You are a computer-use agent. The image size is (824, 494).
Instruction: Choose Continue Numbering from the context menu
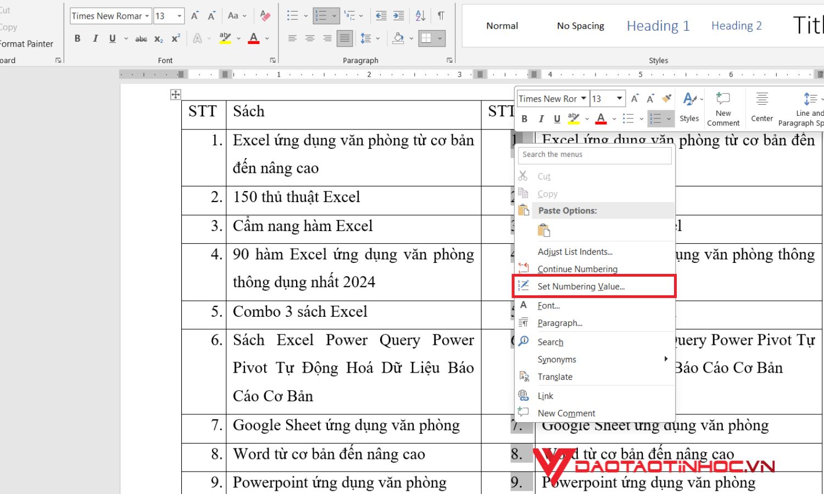(x=577, y=269)
